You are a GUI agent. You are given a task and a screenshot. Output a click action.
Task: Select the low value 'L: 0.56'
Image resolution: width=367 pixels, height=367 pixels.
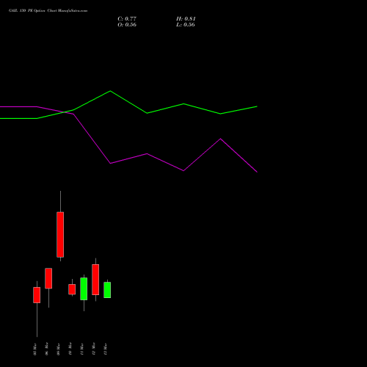tap(186, 25)
